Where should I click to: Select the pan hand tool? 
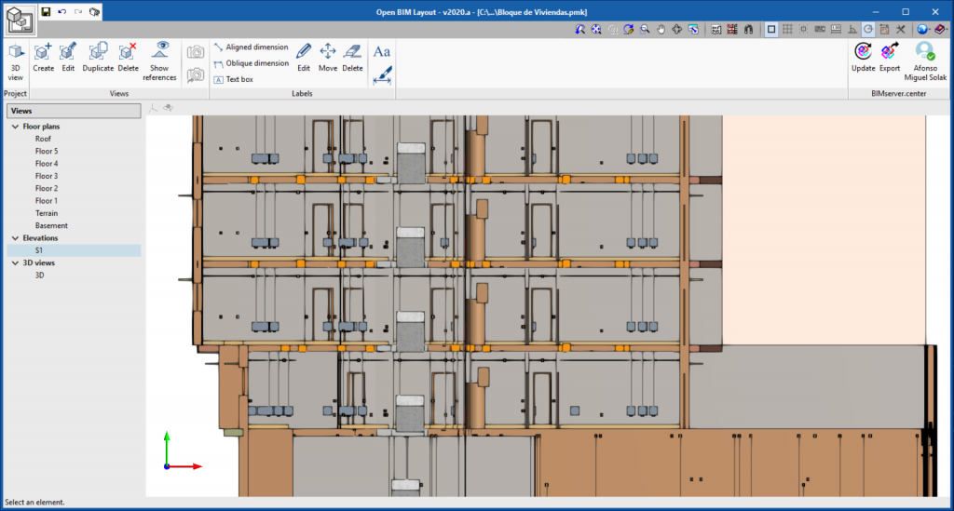661,29
